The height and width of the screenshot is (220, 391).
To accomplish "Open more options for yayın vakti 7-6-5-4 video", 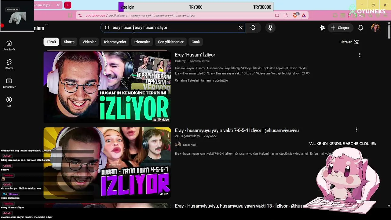I will tap(356, 130).
